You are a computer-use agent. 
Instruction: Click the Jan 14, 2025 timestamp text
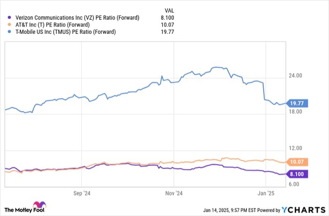click(x=229, y=210)
